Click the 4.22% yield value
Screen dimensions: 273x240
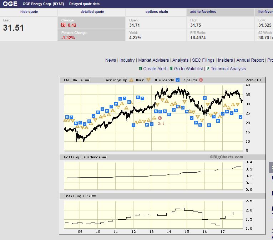(135, 38)
